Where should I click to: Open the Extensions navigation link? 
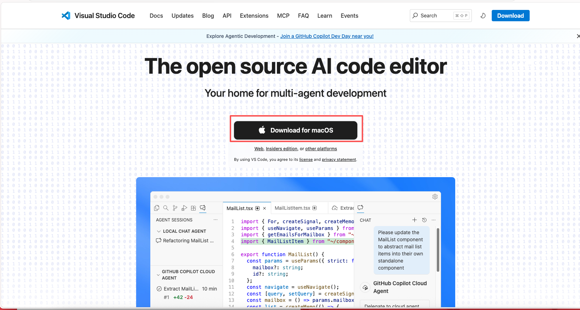point(254,16)
